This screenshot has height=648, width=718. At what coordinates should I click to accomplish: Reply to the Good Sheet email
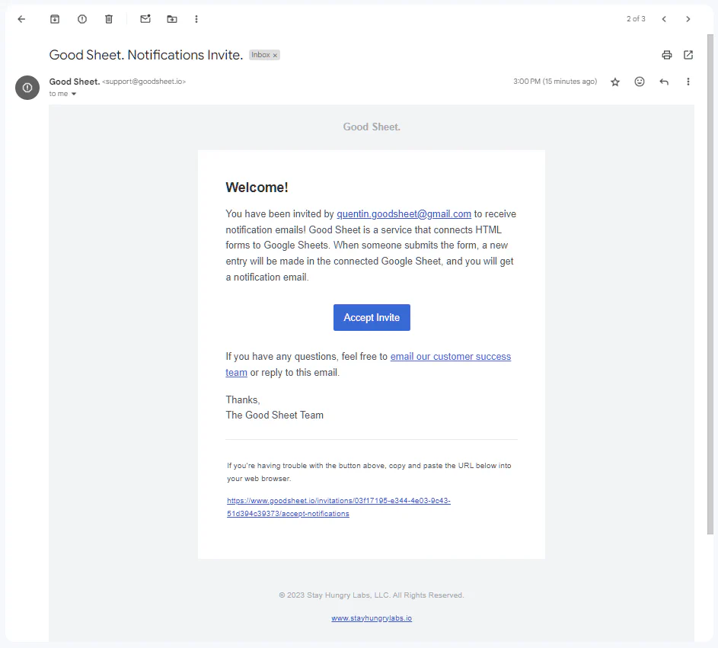tap(664, 82)
